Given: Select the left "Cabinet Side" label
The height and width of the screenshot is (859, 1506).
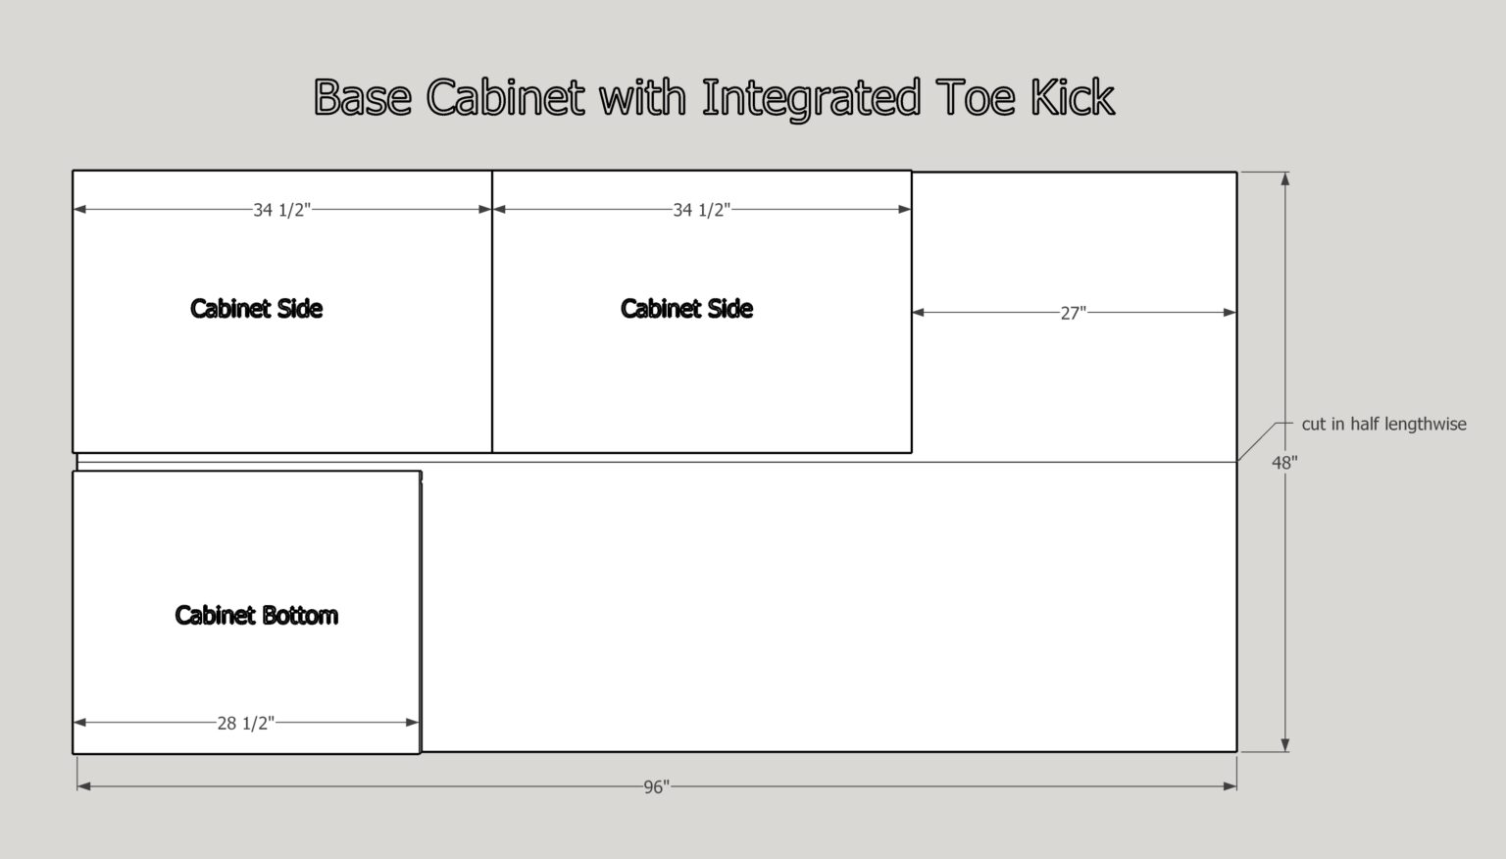Looking at the screenshot, I should pos(257,309).
